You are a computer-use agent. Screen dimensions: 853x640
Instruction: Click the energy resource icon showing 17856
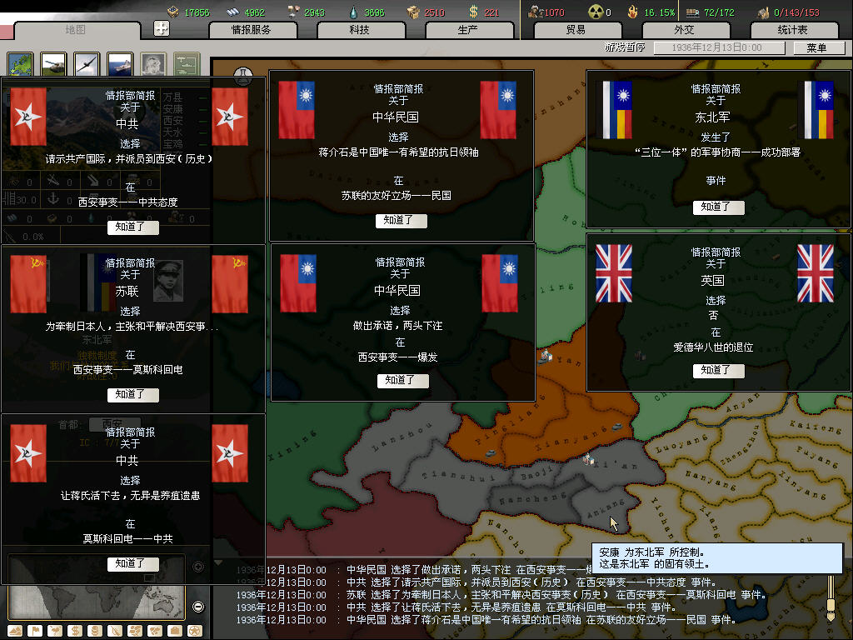173,12
